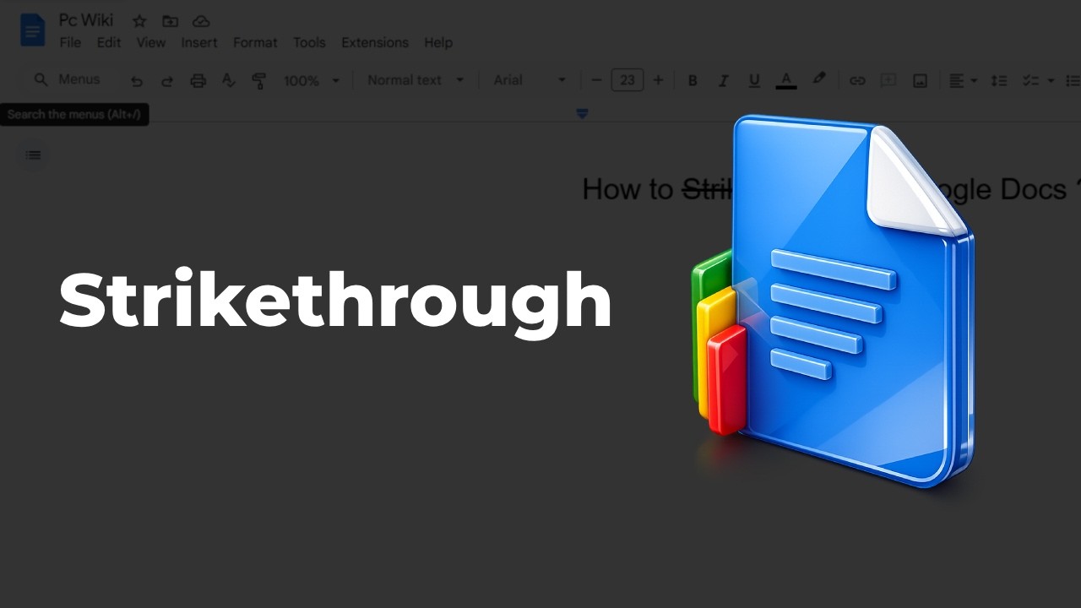
Task: Open the File menu
Action: tap(70, 42)
